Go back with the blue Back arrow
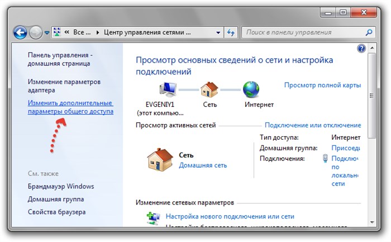391x242 pixels. (20, 32)
